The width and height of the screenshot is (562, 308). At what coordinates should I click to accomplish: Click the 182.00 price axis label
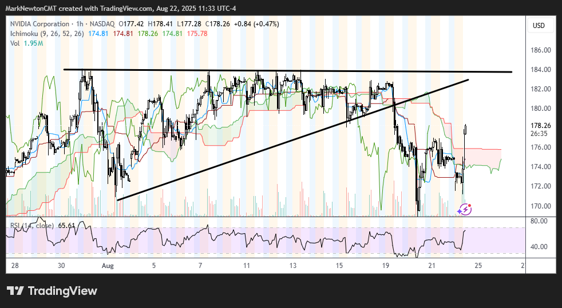click(541, 89)
